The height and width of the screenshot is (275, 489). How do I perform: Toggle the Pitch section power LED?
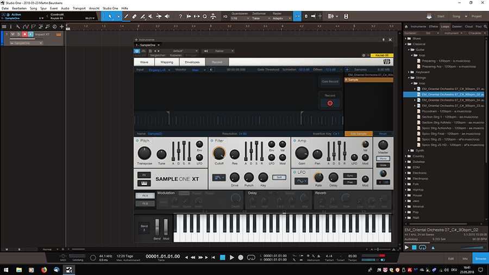(137, 141)
